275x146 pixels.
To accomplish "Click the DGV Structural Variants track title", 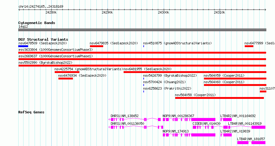I will tap(43, 39).
